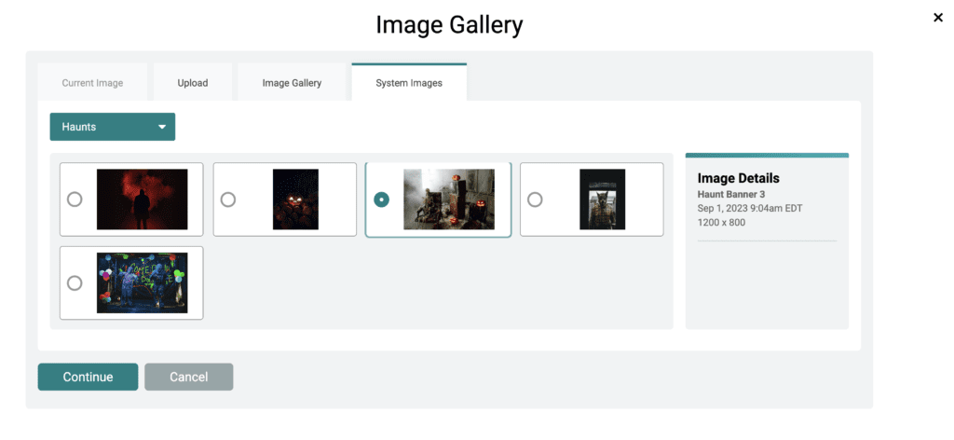
Task: Click the neon graffiti zombies thumbnail
Action: click(142, 283)
